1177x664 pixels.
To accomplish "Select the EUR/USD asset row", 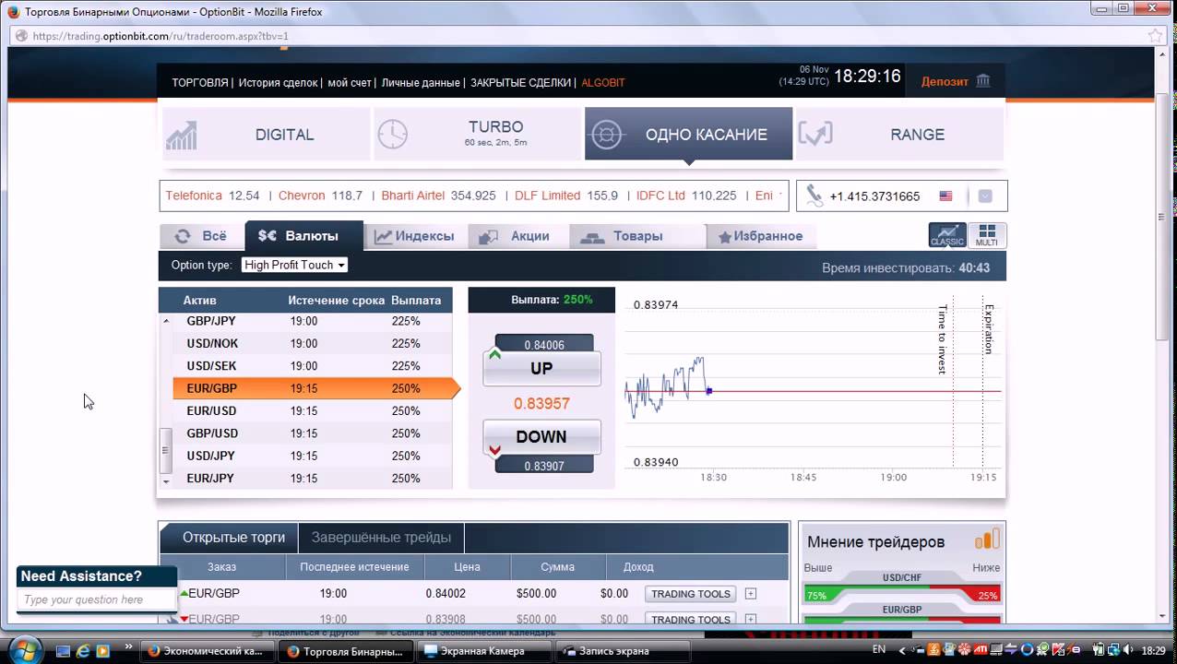I will click(312, 410).
